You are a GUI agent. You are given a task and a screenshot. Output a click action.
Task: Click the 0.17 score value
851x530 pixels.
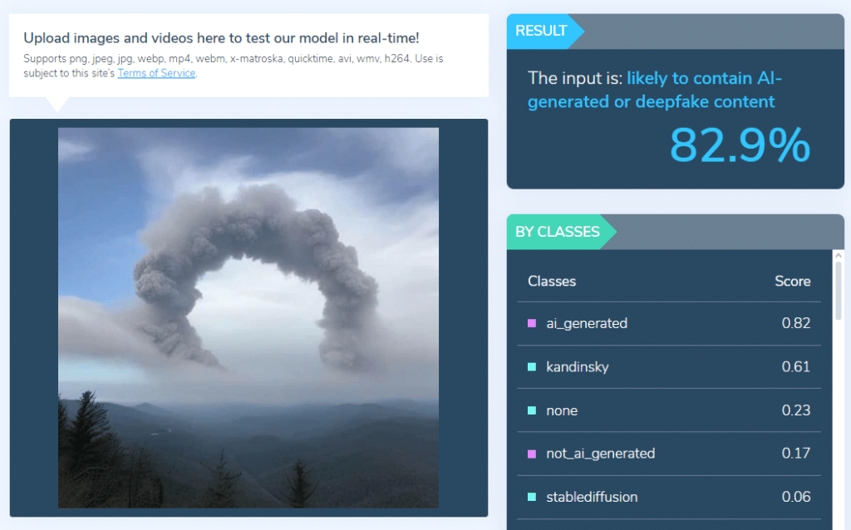pos(795,454)
